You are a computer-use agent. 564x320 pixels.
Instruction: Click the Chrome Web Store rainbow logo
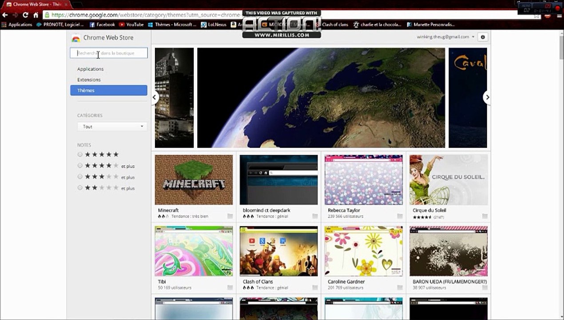pos(76,38)
